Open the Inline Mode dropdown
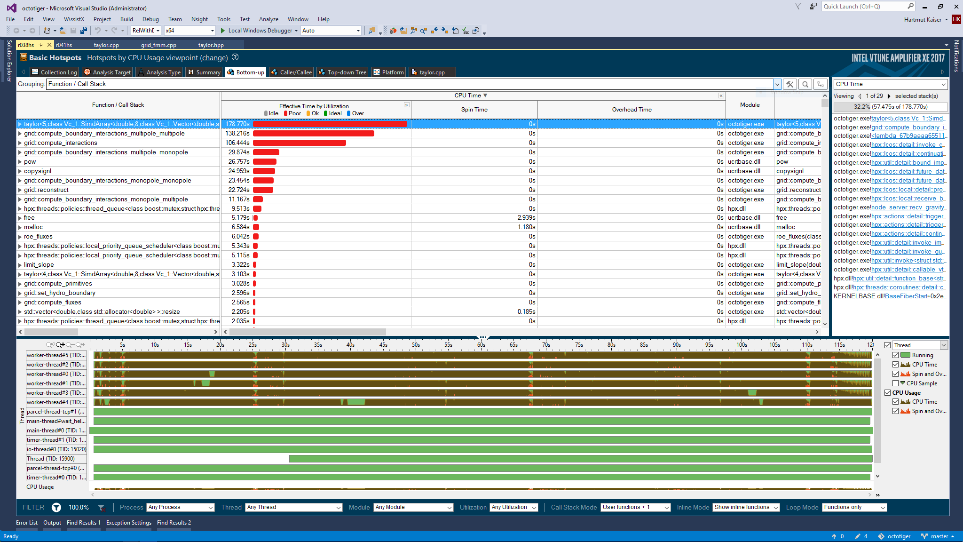 click(746, 508)
